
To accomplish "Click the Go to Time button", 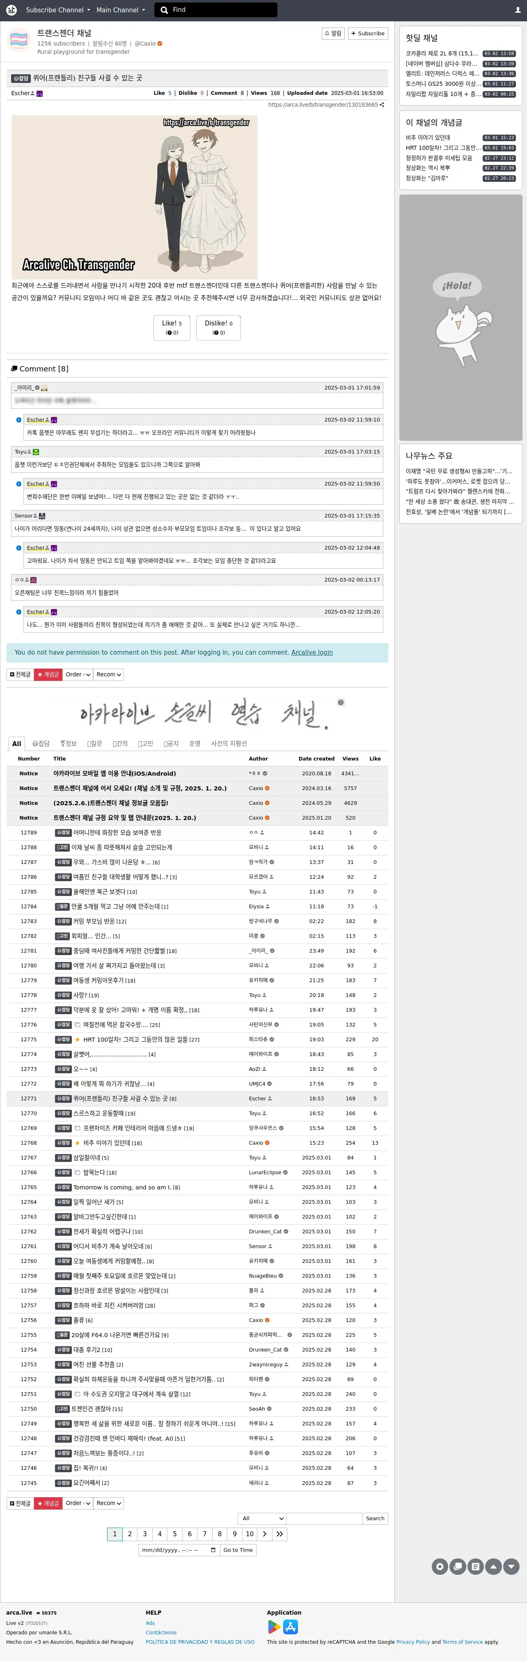I will (238, 1549).
